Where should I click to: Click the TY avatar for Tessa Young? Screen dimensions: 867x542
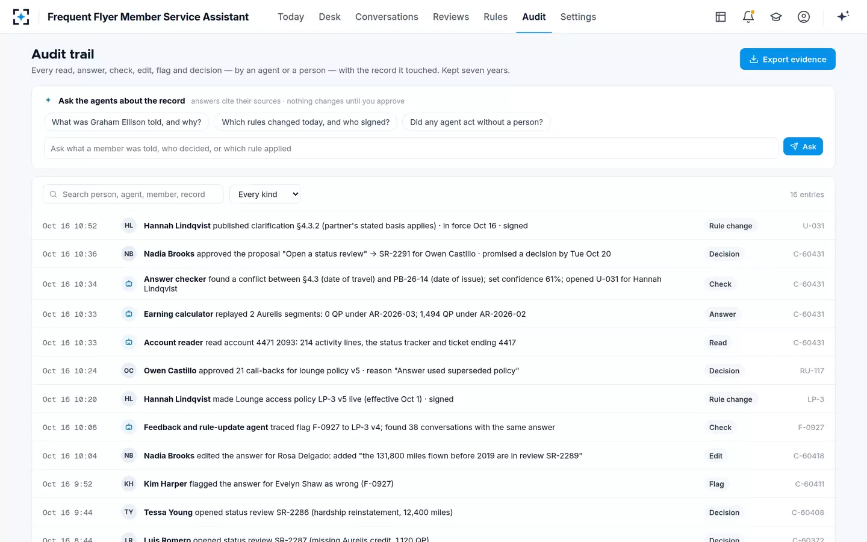129,512
